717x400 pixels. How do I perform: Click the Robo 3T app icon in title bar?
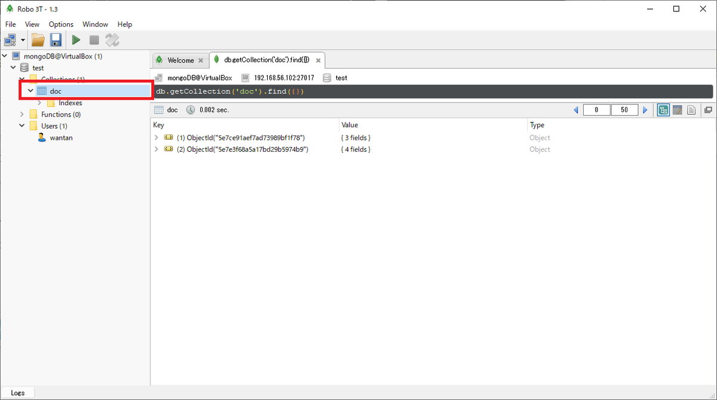9,8
